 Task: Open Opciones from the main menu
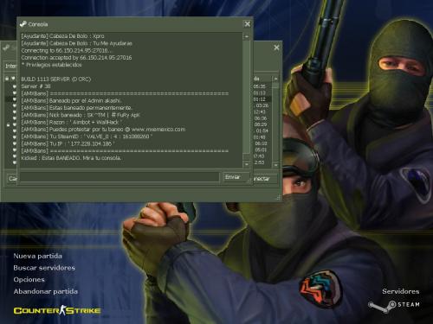[x=29, y=280]
